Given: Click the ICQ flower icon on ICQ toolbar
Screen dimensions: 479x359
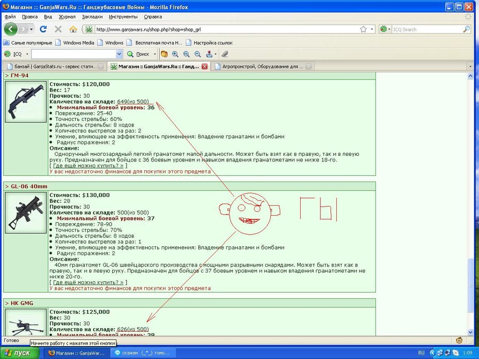Looking at the screenshot, I should 7,54.
